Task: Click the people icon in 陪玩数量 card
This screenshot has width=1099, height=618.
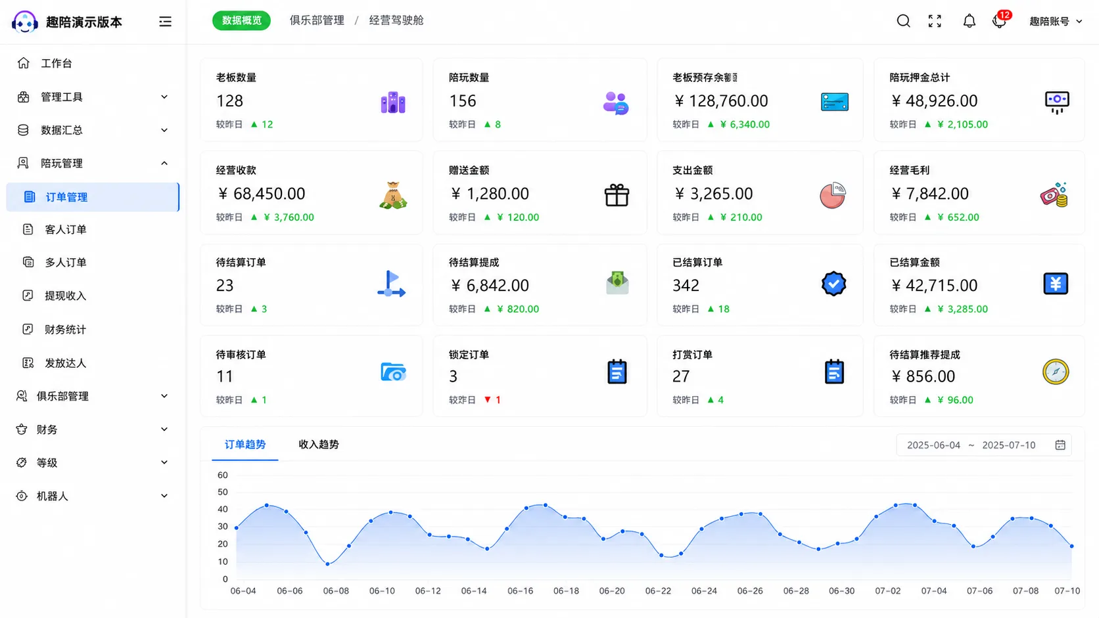Action: pyautogui.click(x=616, y=103)
